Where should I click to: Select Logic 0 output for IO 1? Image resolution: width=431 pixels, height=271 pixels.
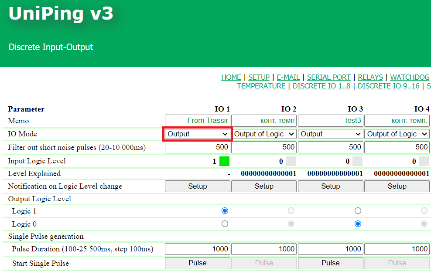coord(225,224)
